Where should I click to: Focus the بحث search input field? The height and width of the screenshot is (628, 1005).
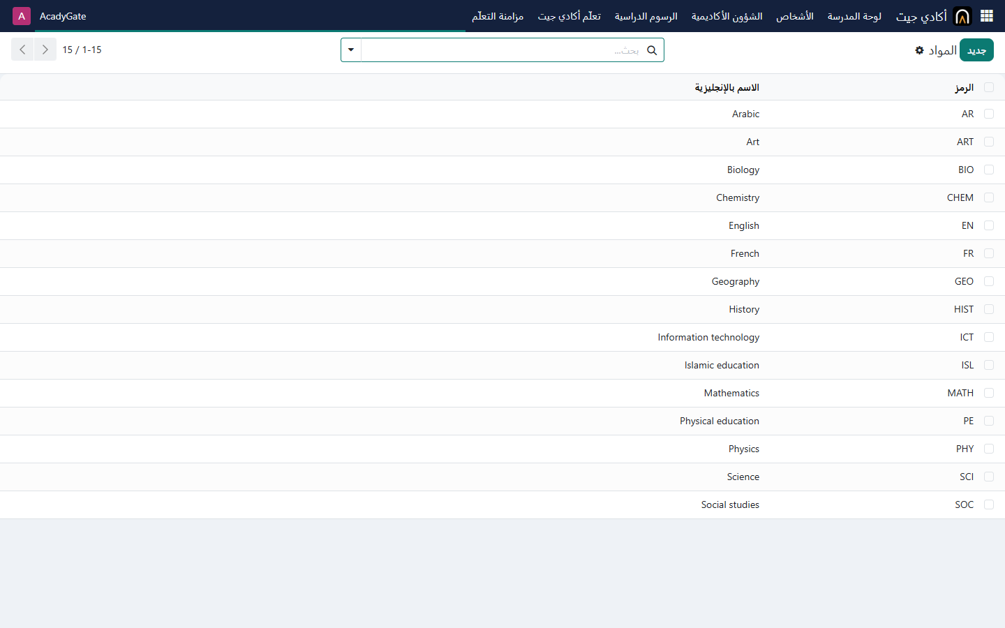click(502, 50)
